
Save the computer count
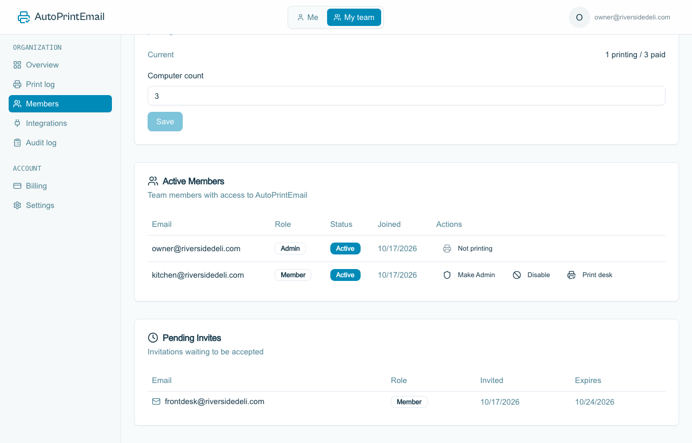click(x=165, y=122)
